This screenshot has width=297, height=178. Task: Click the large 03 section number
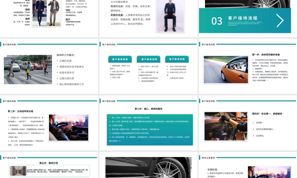tap(217, 21)
